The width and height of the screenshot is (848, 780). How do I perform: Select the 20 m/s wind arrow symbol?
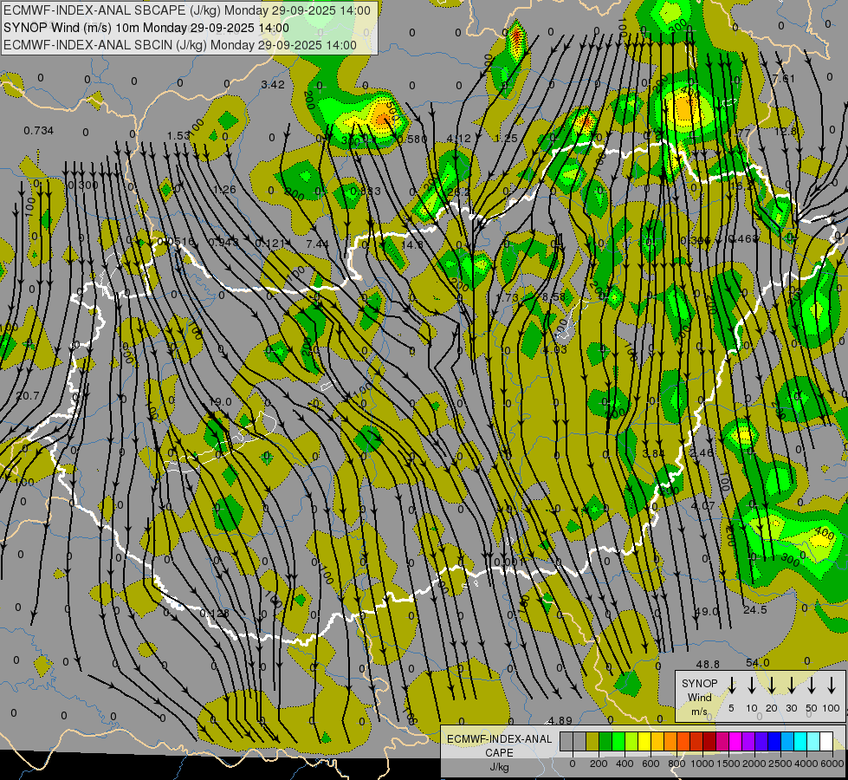(771, 686)
